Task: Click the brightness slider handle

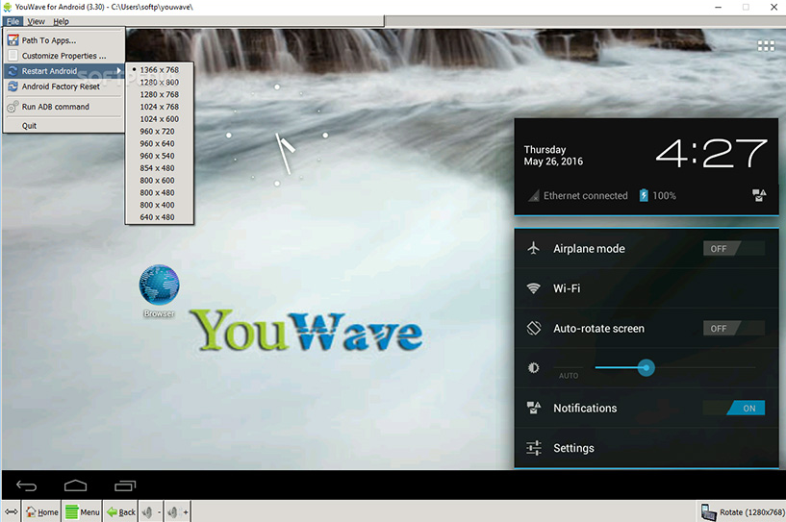Action: click(x=647, y=368)
